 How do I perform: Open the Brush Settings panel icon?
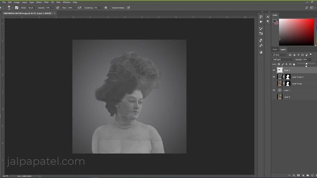tap(261, 29)
